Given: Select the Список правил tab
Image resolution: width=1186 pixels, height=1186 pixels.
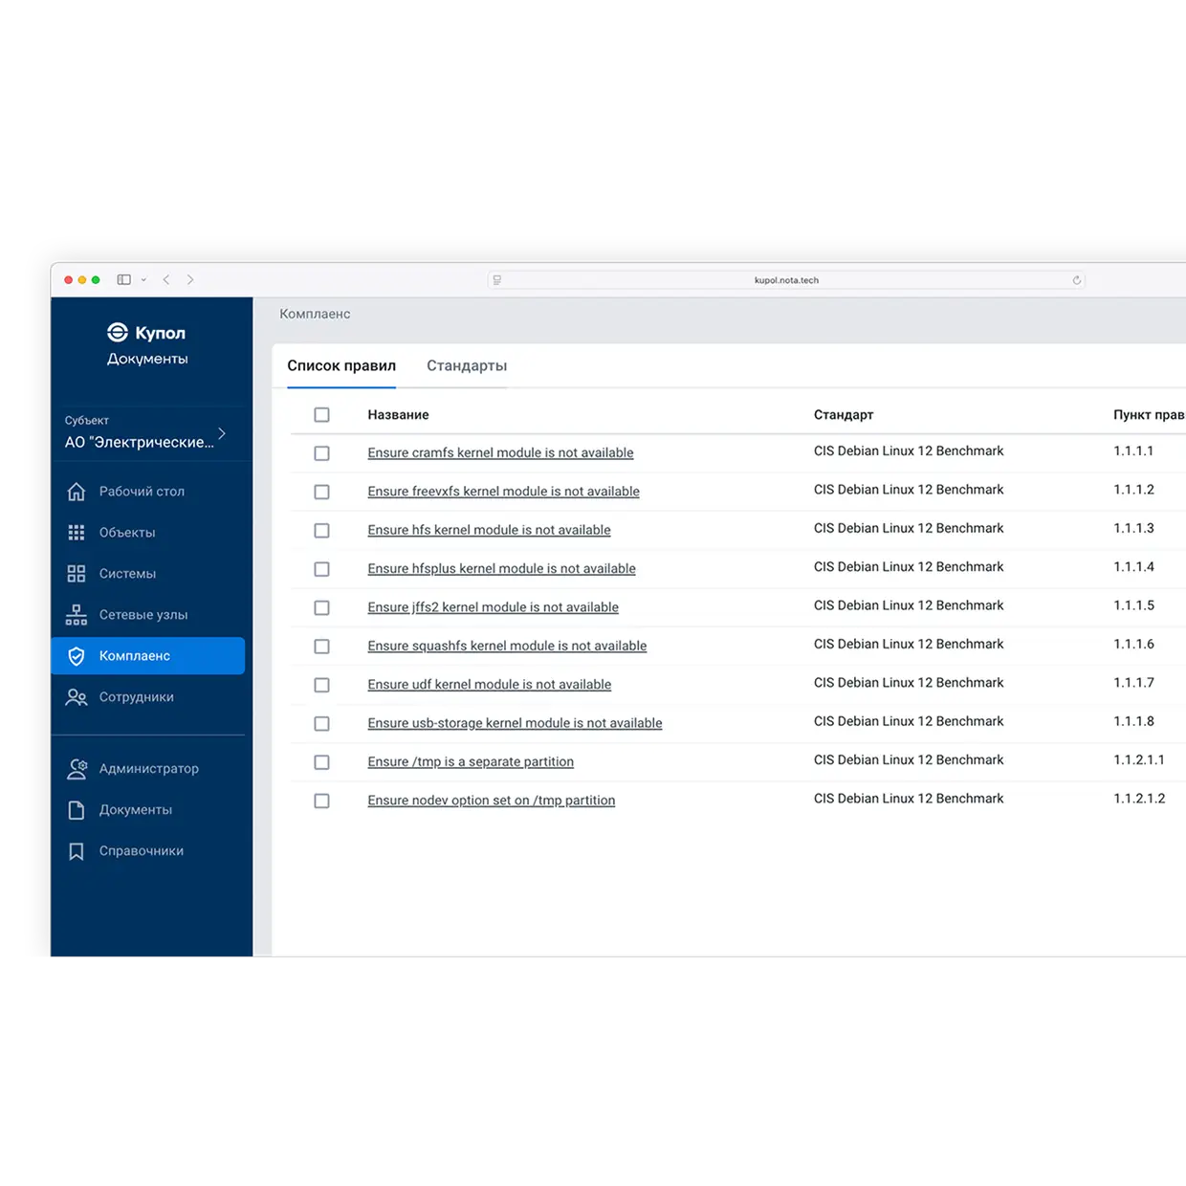Looking at the screenshot, I should (341, 366).
